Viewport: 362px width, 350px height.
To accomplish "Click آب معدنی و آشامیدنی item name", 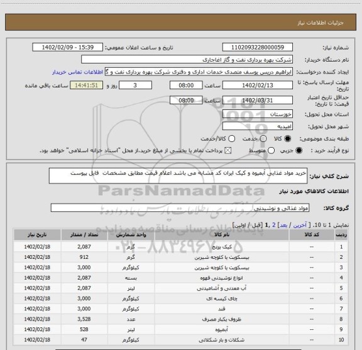I will tap(222, 288).
